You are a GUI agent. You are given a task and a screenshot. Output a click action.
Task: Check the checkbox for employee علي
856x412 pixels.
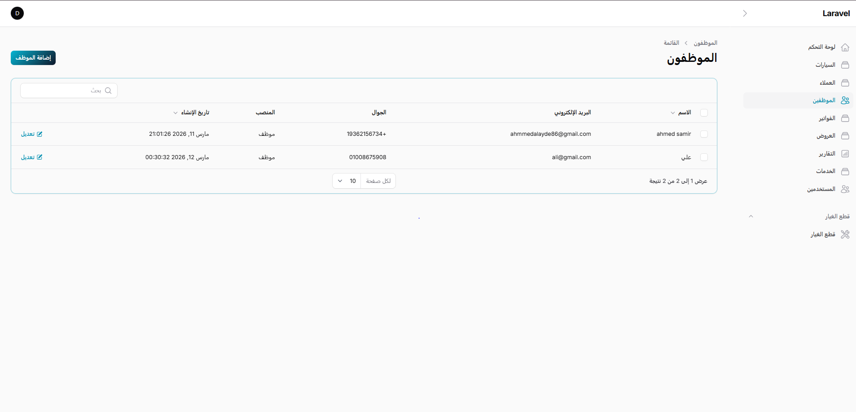point(704,157)
